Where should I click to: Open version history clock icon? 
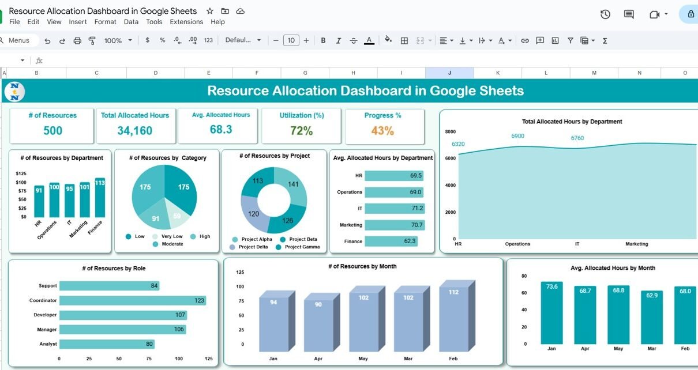pos(605,14)
